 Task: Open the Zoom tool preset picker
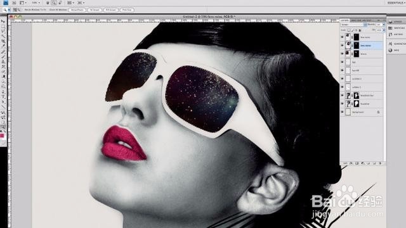(x=6, y=10)
